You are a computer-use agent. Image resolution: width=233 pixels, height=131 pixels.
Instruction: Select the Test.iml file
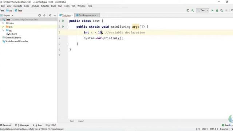coord(13,34)
